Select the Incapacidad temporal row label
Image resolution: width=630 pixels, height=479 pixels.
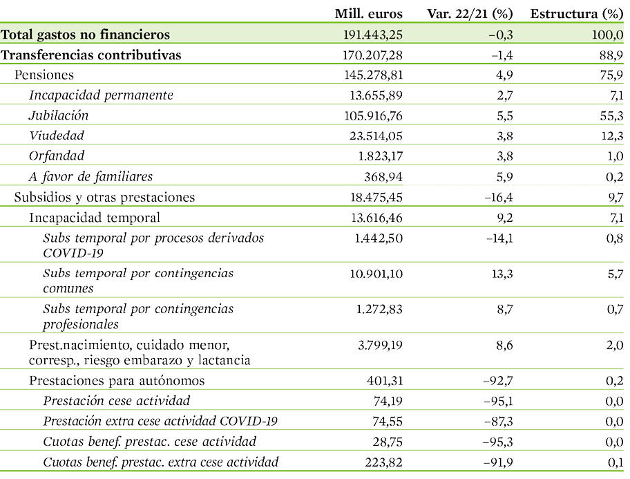[x=95, y=218]
